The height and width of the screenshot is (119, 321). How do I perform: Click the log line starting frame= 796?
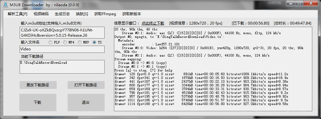point(201,93)
